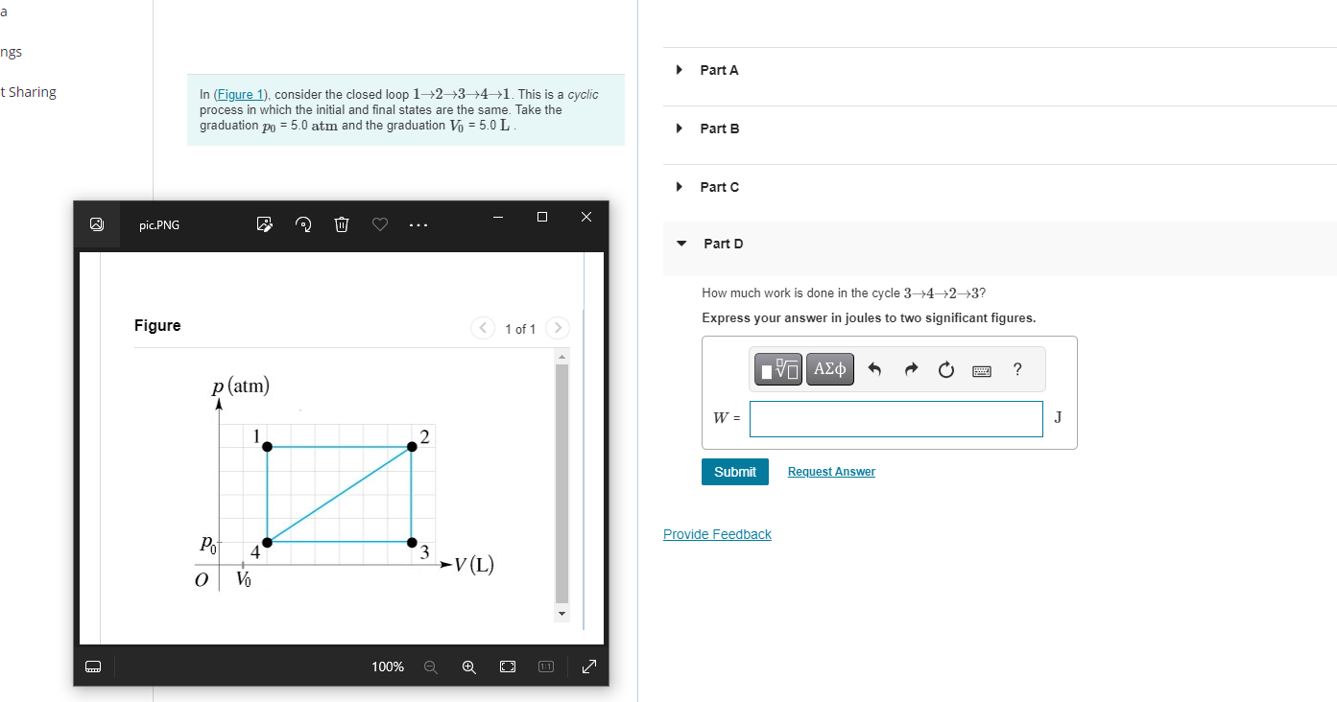Open the Greek symbols (ΑΣφ) palette
Image resolution: width=1337 pixels, height=702 pixels.
pos(829,369)
